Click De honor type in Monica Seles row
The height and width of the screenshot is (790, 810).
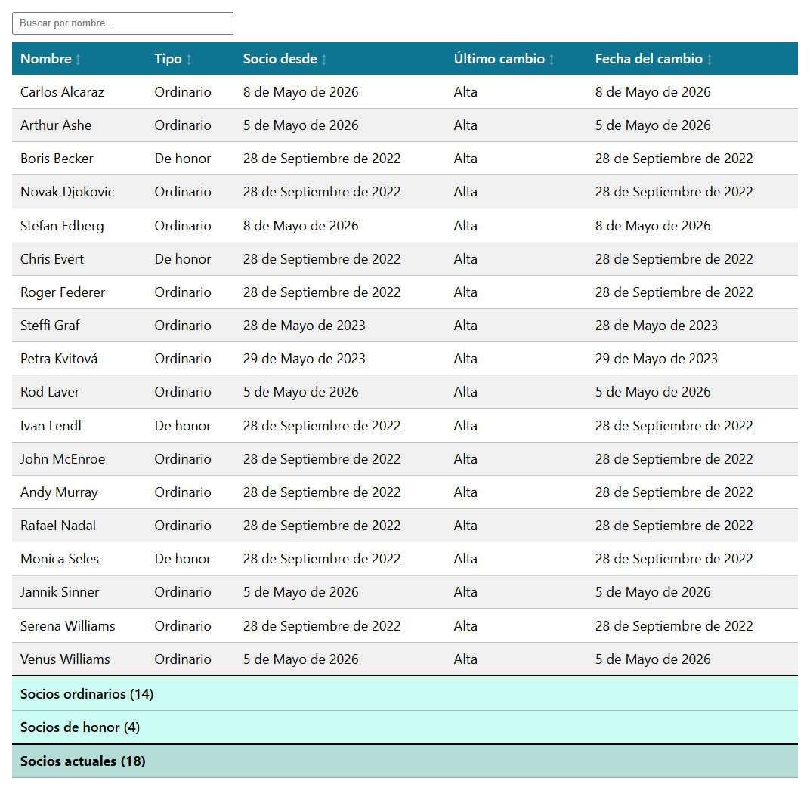point(183,559)
